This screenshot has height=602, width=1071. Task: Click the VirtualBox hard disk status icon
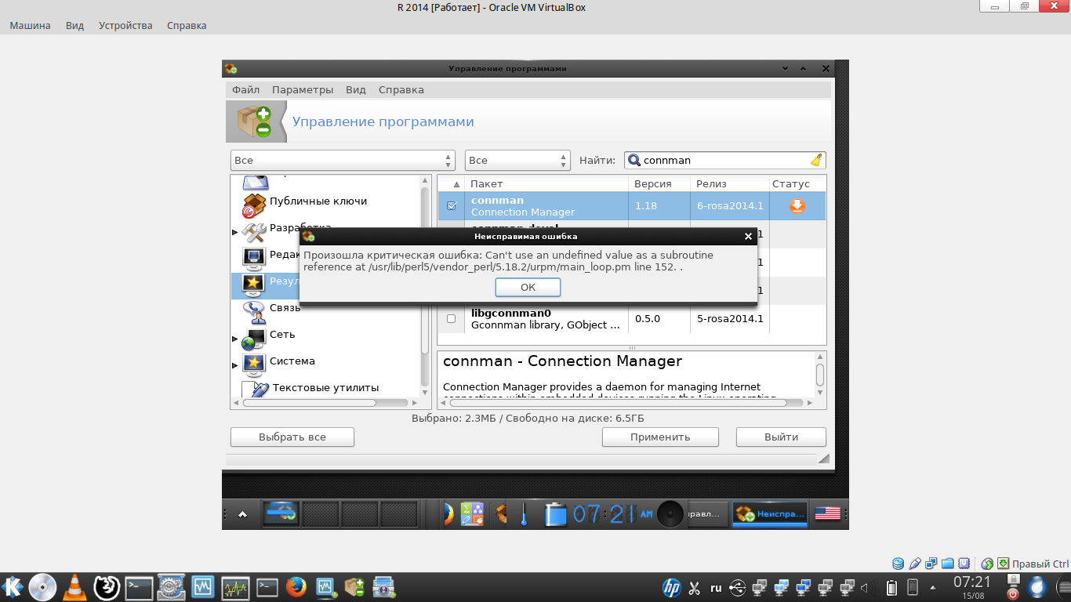point(898,564)
